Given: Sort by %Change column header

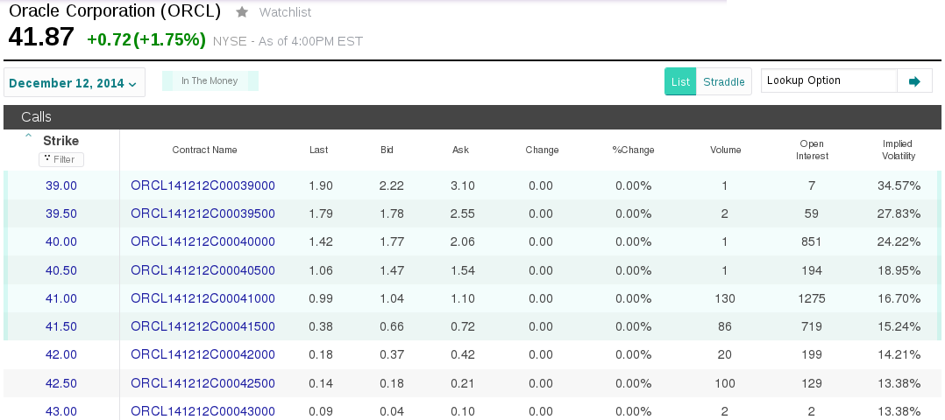Looking at the screenshot, I should (x=633, y=150).
